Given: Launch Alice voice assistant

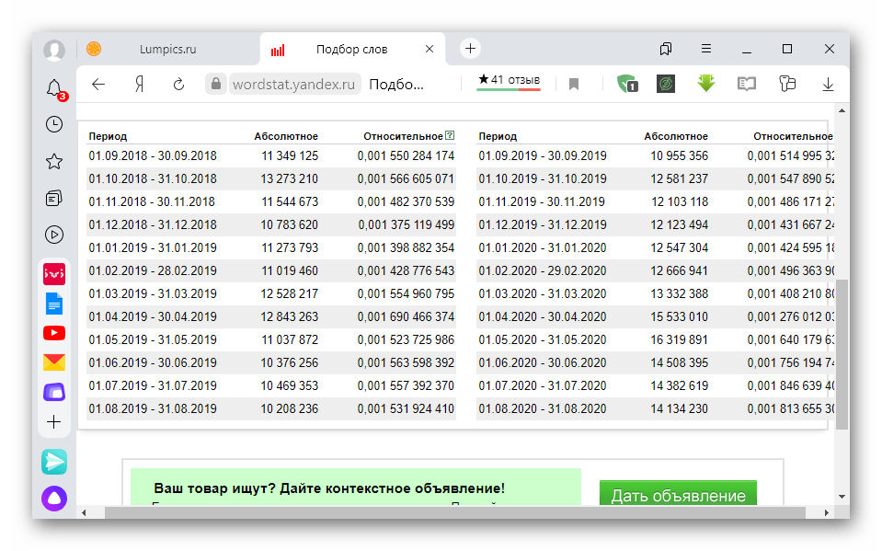Looking at the screenshot, I should (54, 499).
